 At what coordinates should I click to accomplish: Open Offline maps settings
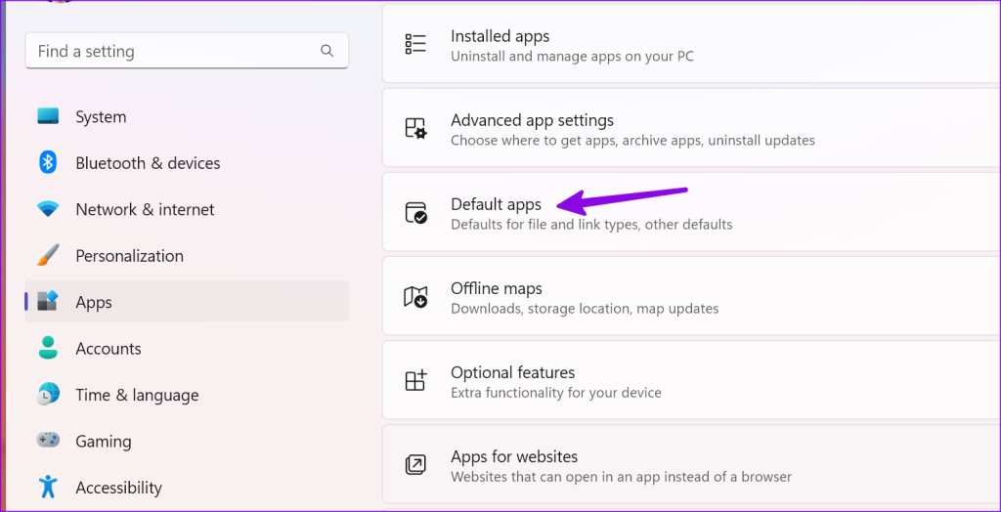tap(691, 296)
